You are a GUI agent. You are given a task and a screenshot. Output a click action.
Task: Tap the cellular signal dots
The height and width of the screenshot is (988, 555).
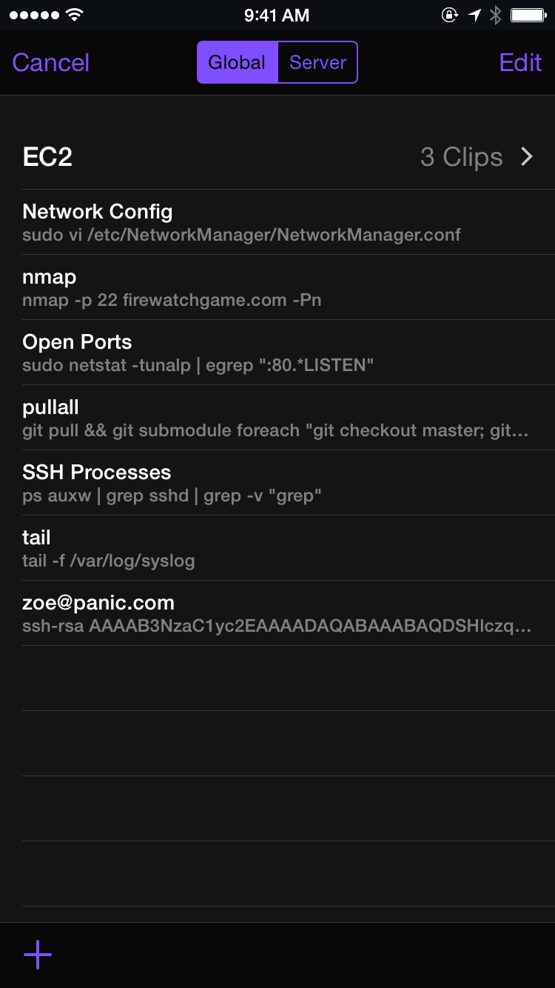coord(34,15)
